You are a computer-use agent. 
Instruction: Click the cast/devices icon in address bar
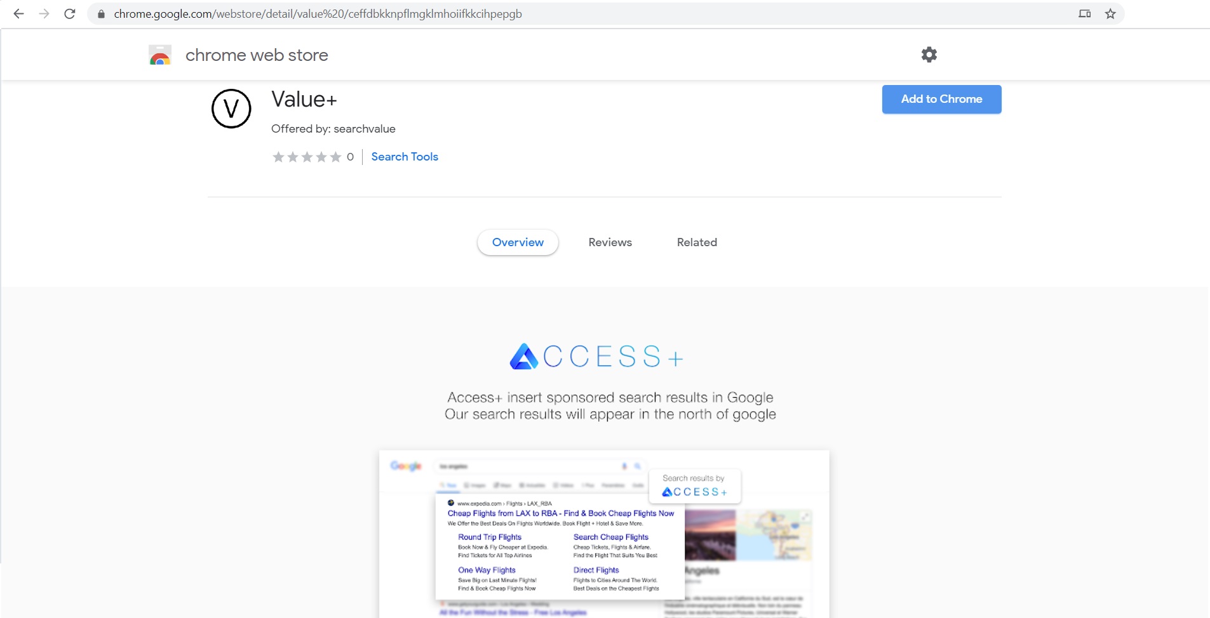coord(1084,14)
